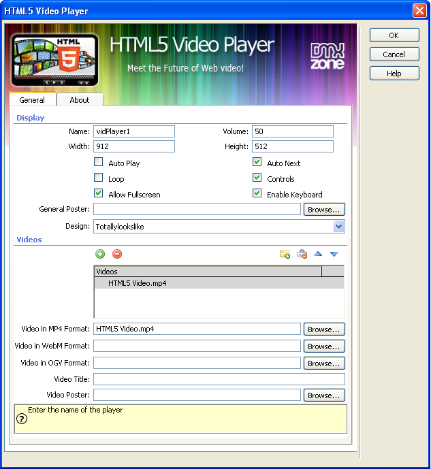
Task: Open Help for the dialog
Action: pyautogui.click(x=394, y=74)
